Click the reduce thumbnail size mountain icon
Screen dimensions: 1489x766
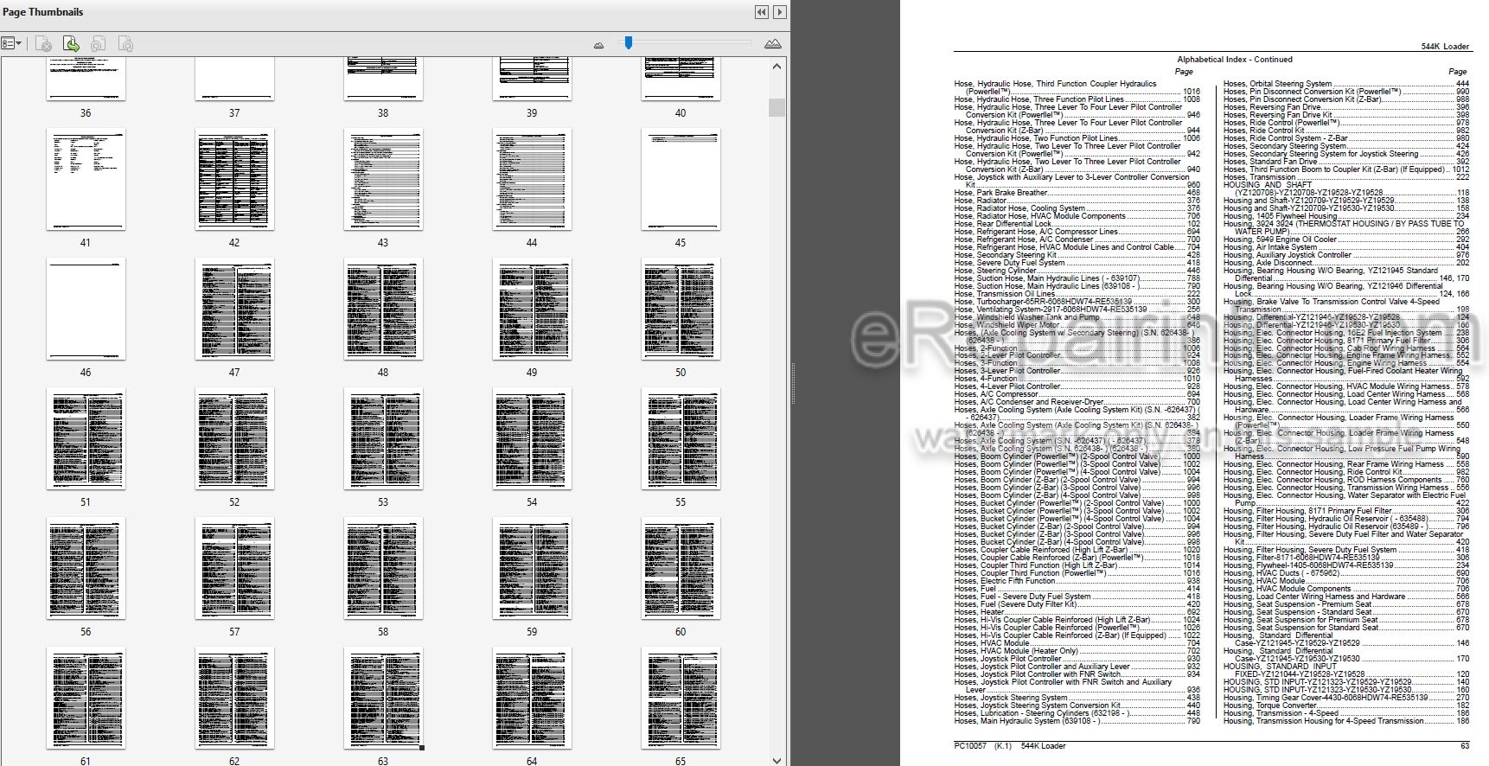click(598, 44)
